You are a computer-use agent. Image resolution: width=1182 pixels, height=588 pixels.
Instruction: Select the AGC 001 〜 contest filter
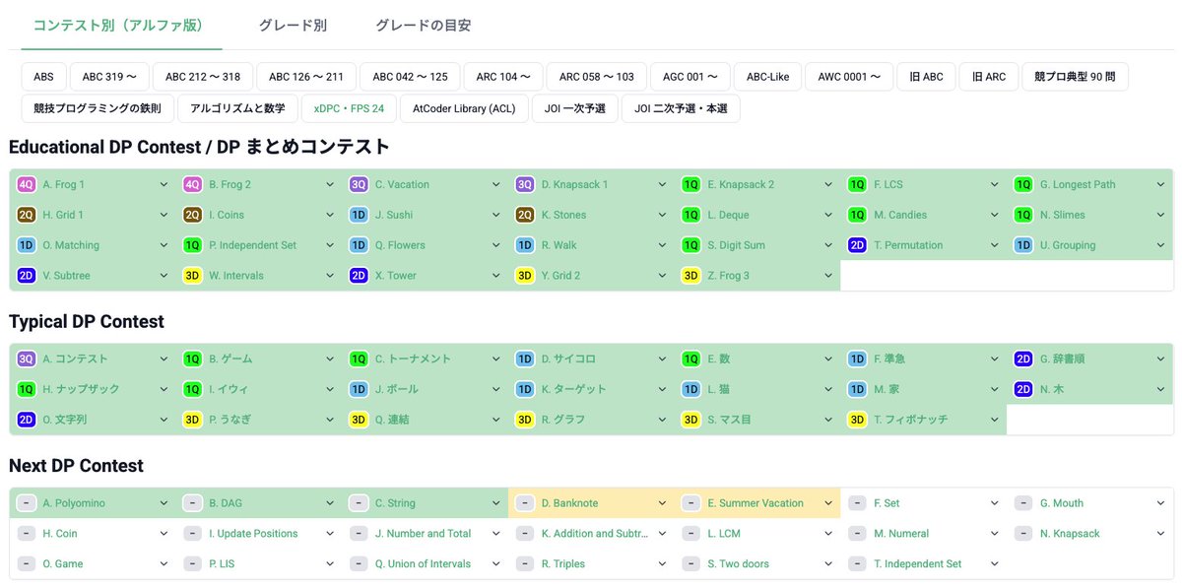coord(689,77)
